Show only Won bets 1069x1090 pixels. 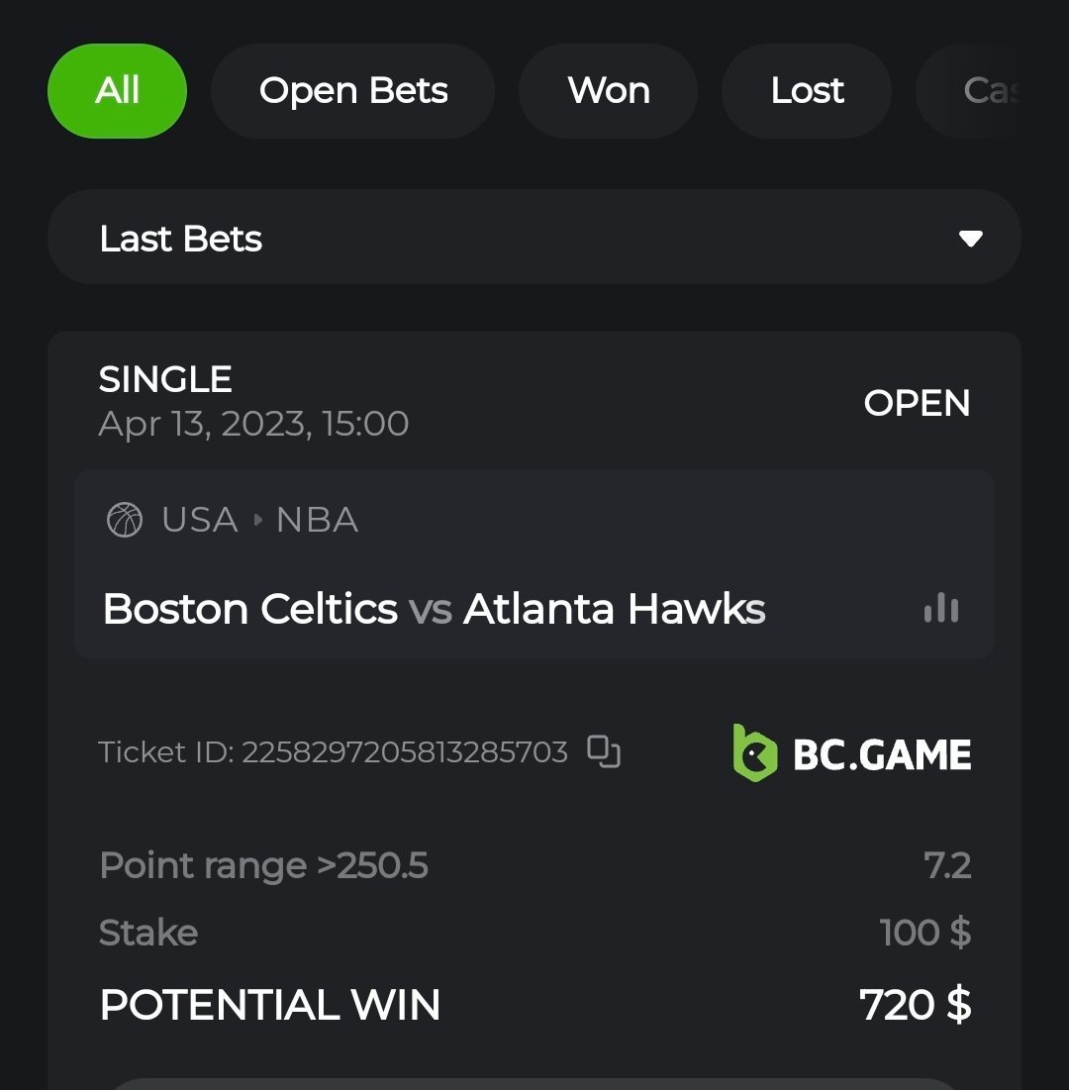(609, 91)
